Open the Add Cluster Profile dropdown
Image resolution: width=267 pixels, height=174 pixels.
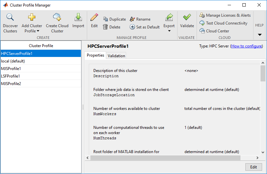[32, 31]
